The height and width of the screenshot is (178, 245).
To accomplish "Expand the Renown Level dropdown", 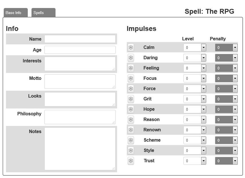I will pos(195,130).
